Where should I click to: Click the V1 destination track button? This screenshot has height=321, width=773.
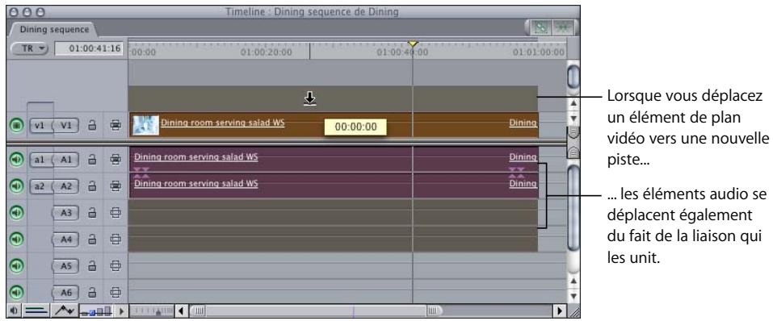pos(66,126)
